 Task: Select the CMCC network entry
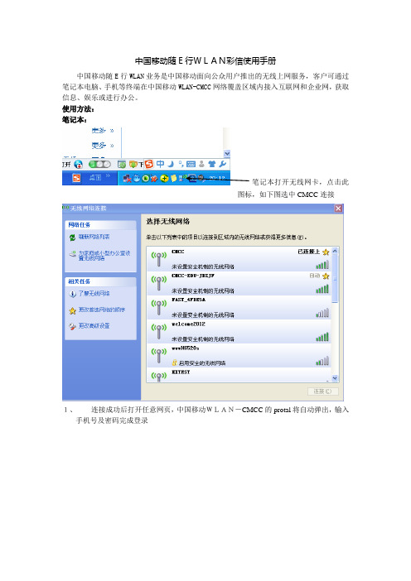tap(239, 259)
